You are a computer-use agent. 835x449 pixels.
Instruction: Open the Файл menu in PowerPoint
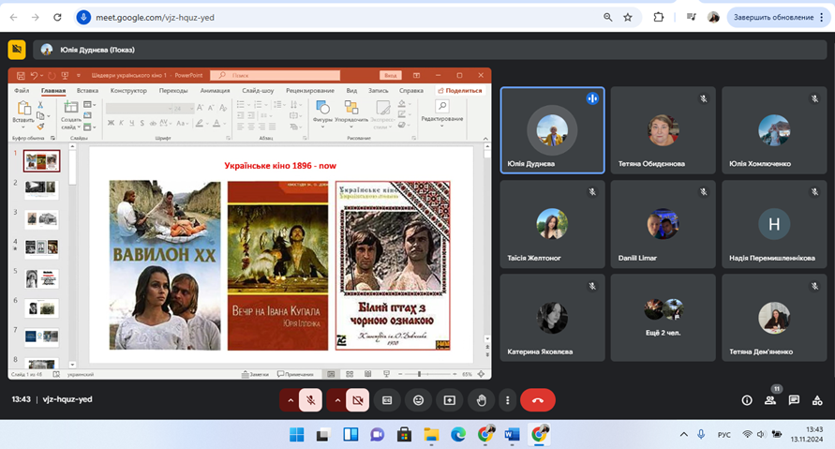(22, 91)
